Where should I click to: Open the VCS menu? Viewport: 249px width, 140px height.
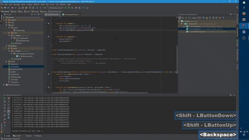point(57,4)
